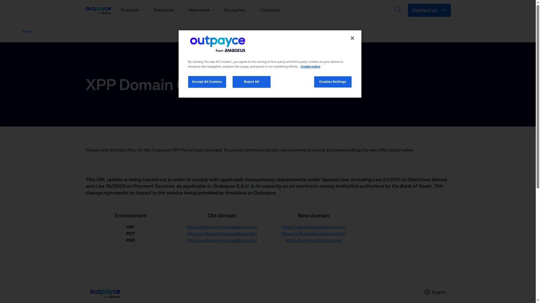The height and width of the screenshot is (303, 540).
Task: Click the arrow on Contact us button
Action: [x=443, y=10]
